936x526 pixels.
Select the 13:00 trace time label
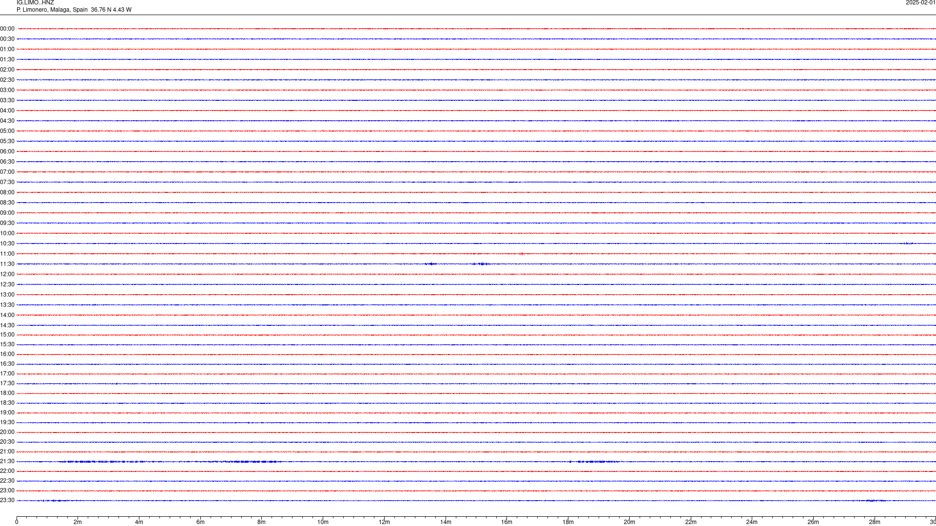pyautogui.click(x=7, y=295)
